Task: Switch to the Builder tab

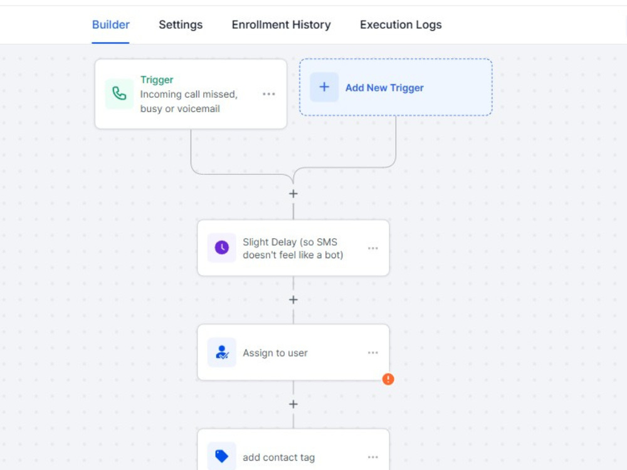Action: point(111,25)
